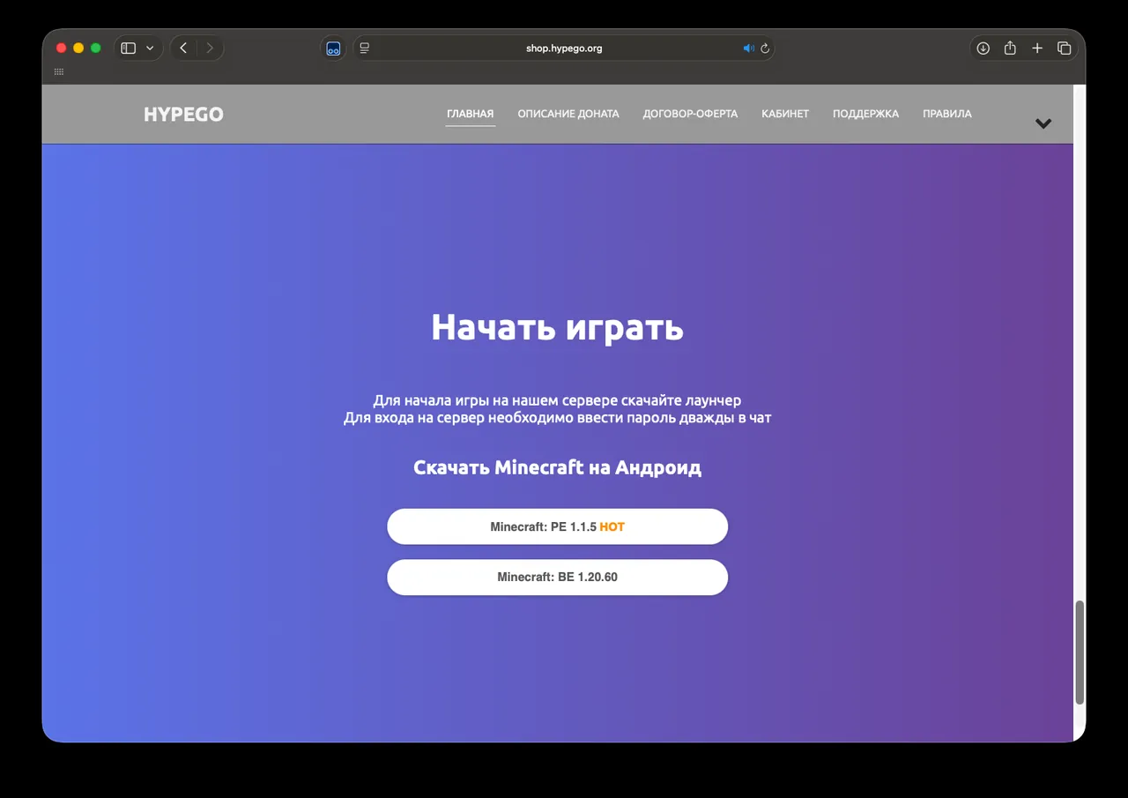The image size is (1128, 798).
Task: Download Minecraft: PE 1.1.5 HOT
Action: (558, 526)
